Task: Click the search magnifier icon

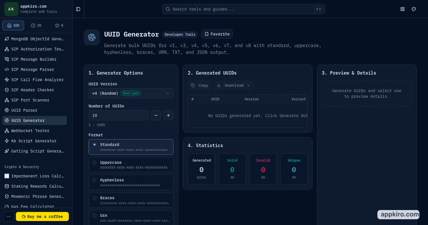Action: (168, 9)
